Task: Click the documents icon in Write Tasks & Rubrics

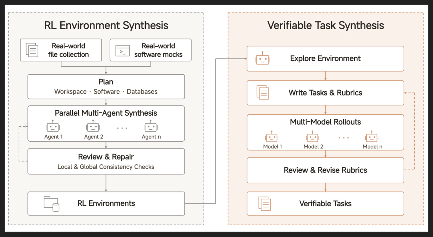Action: (x=263, y=92)
